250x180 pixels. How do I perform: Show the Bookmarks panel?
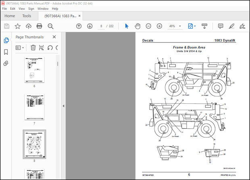tap(6, 52)
